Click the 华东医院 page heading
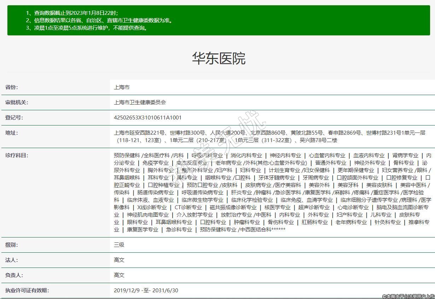 pos(219,59)
